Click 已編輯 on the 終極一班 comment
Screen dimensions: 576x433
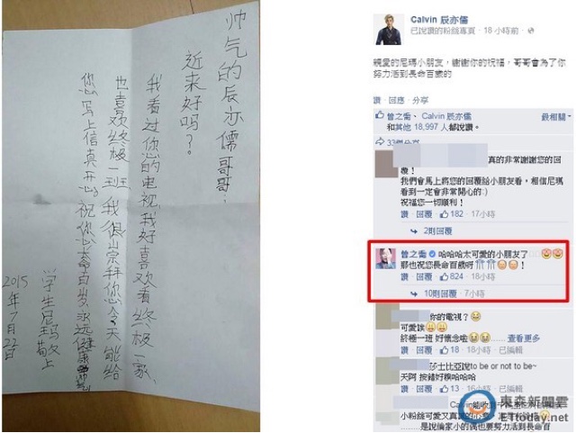(510, 350)
